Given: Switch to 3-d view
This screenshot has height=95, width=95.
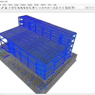Looking at the screenshot, I should click(40, 8).
